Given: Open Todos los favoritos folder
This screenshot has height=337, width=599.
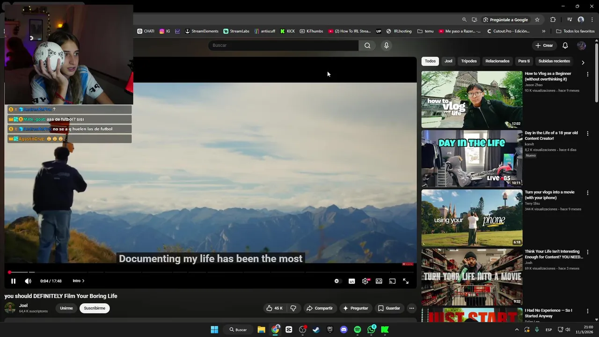Looking at the screenshot, I should 575,31.
